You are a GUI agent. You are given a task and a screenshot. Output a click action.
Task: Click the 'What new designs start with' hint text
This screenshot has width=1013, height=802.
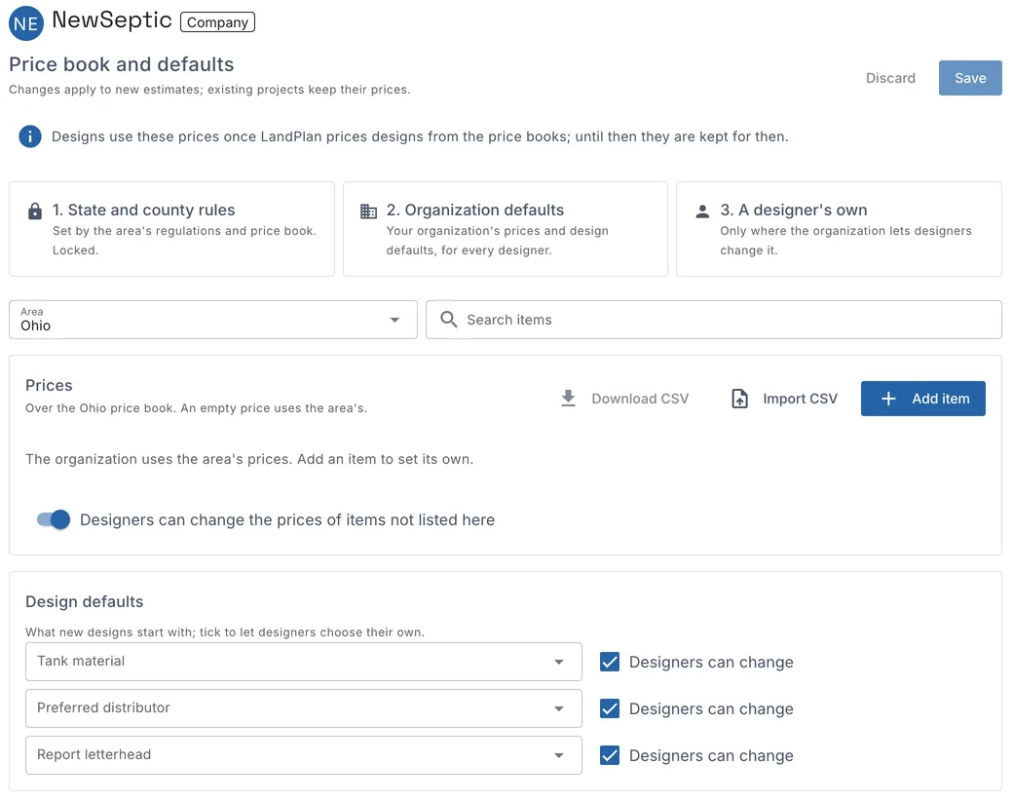coord(225,632)
